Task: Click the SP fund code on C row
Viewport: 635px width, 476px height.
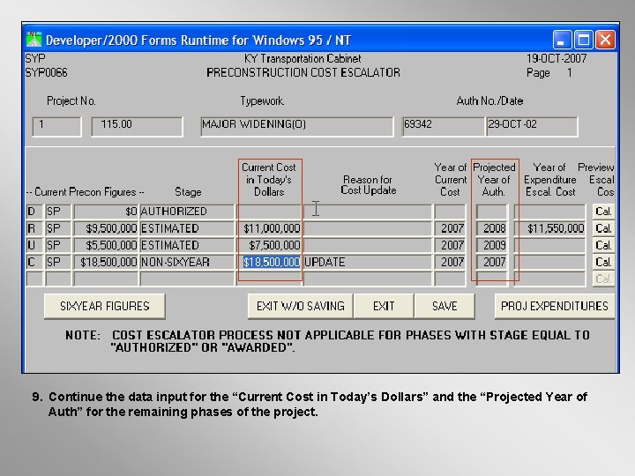Action: [58, 263]
